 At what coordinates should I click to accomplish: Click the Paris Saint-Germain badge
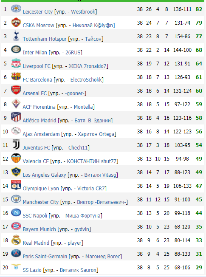pos(16,253)
